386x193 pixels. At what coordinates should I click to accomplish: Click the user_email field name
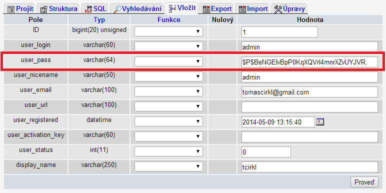click(x=35, y=90)
